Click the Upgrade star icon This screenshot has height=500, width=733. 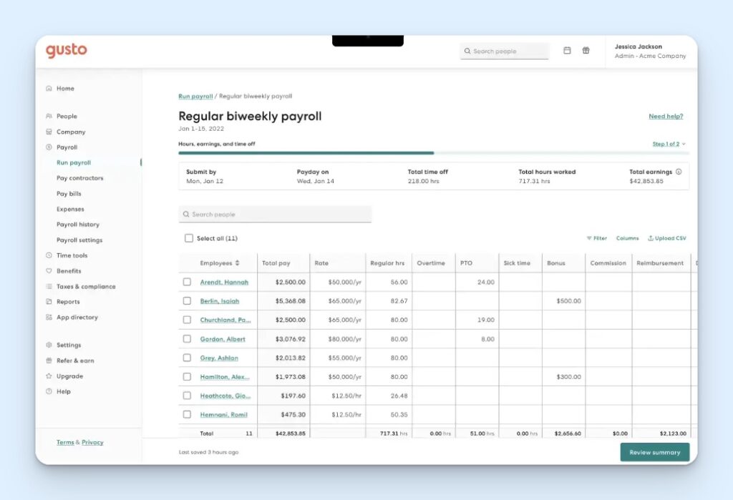point(49,376)
